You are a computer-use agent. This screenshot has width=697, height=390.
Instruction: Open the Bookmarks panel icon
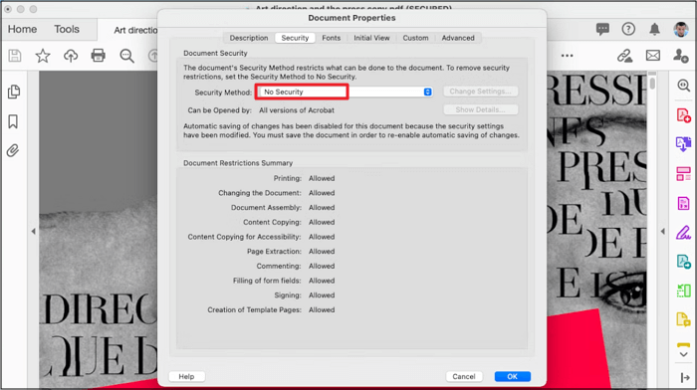coord(13,121)
